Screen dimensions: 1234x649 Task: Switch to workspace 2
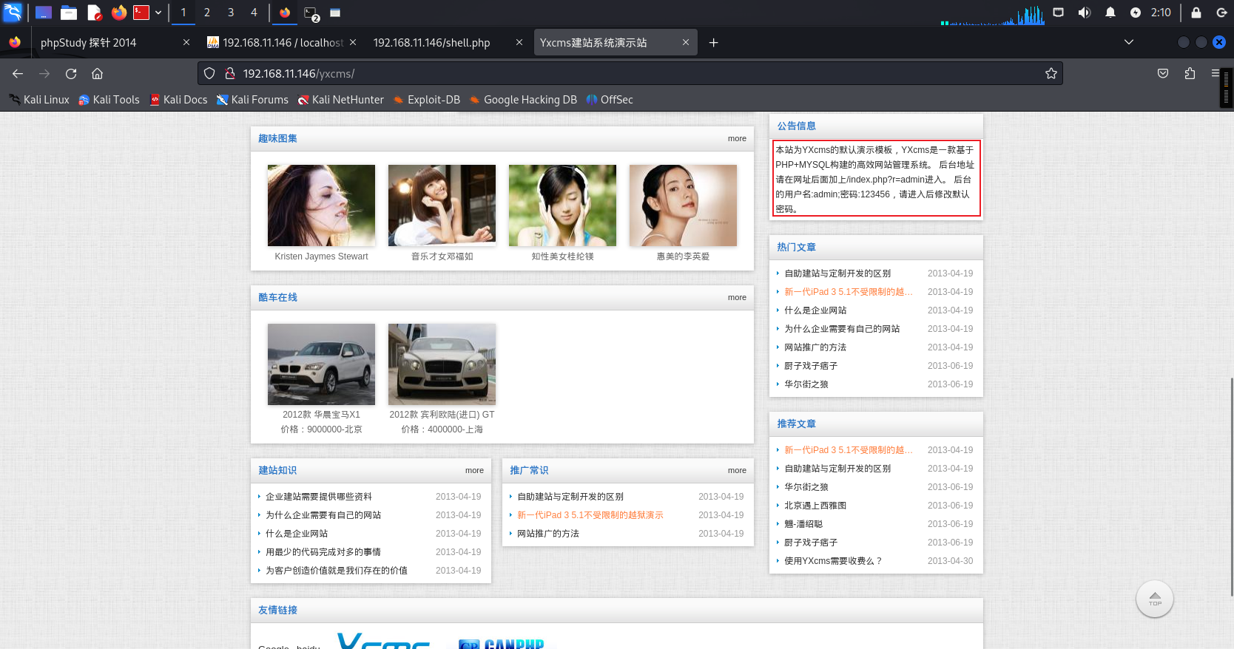click(x=207, y=13)
